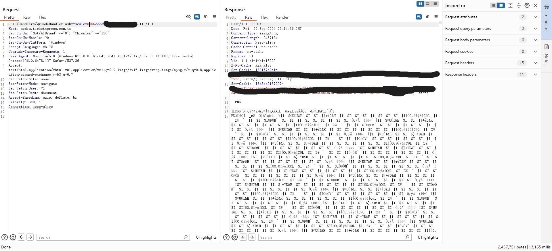
Task: Expand Request attributes section chevron
Action: [535, 17]
